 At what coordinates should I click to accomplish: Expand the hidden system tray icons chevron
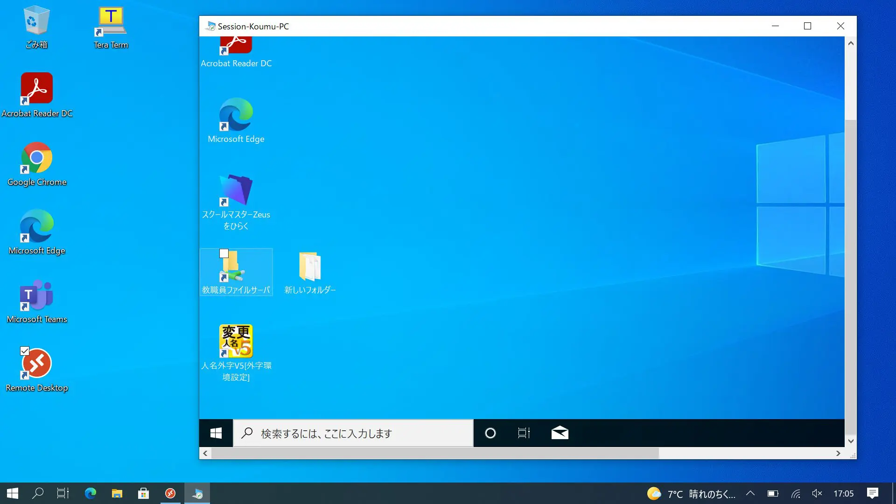pyautogui.click(x=750, y=493)
